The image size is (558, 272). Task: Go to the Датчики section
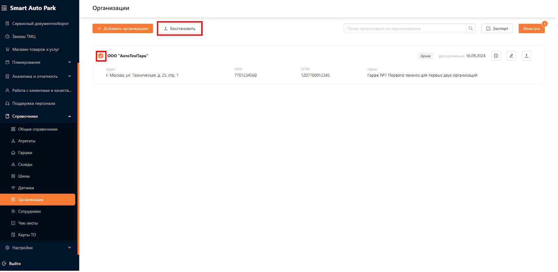pos(26,188)
